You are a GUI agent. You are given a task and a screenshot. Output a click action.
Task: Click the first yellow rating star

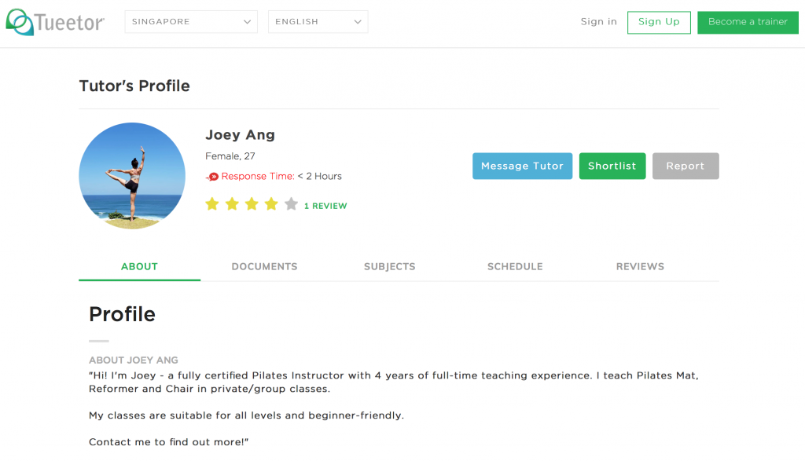pos(212,204)
